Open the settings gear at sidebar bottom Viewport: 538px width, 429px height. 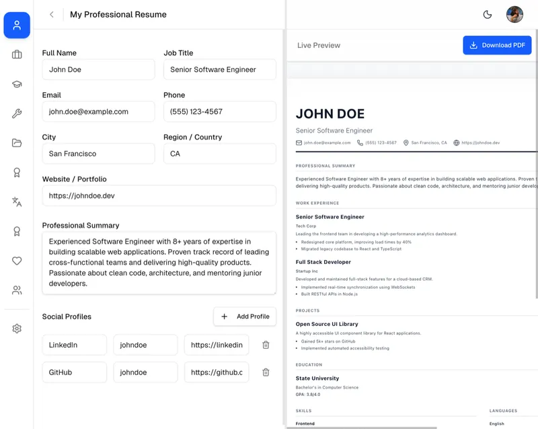pos(17,328)
